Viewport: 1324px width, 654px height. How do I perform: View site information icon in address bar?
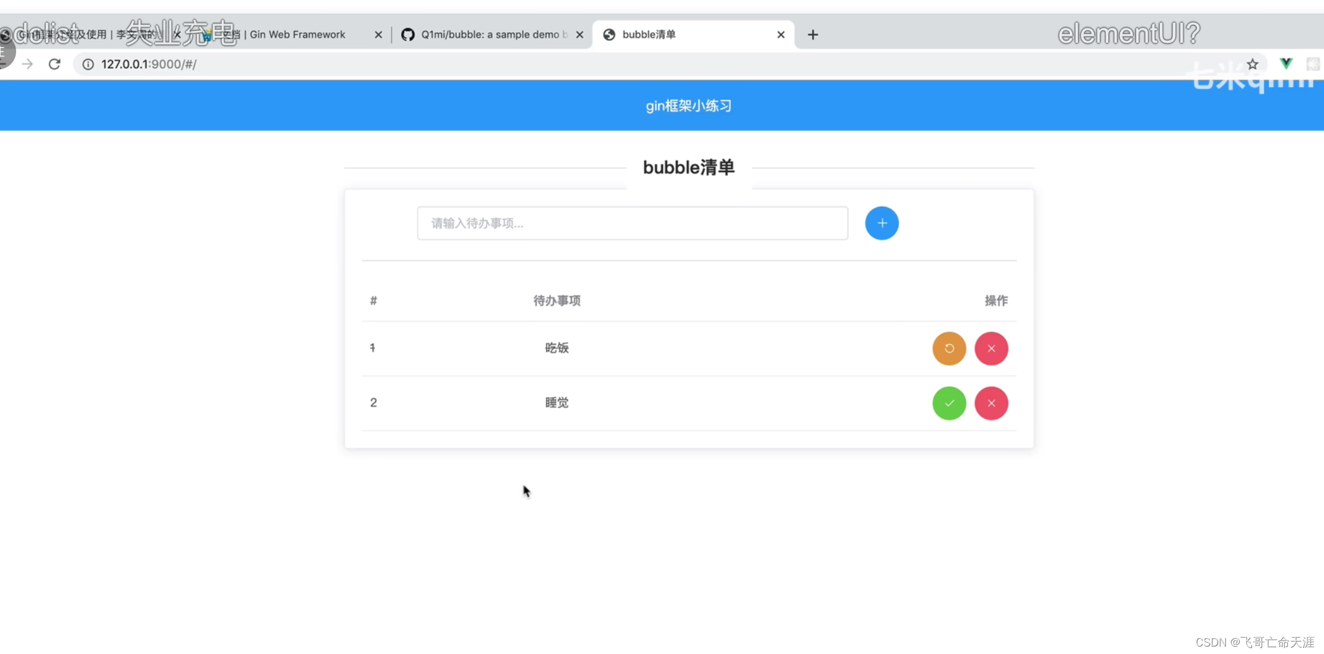click(x=88, y=64)
